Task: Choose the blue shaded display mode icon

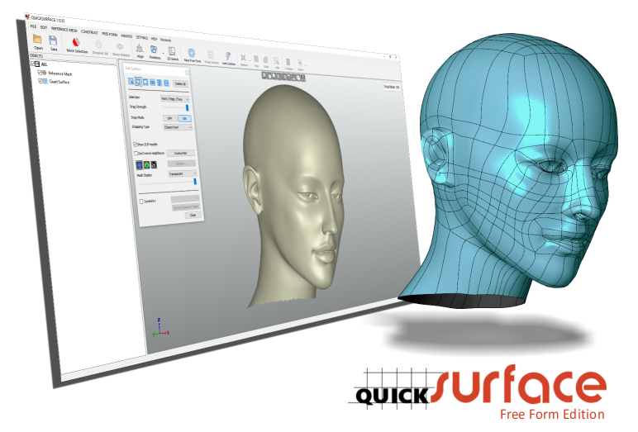Action: coord(139,164)
